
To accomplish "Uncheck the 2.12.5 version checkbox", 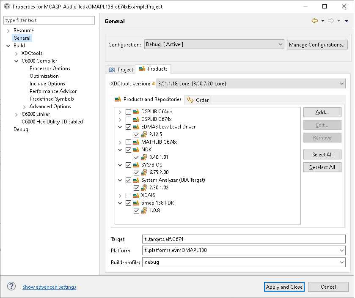I will (136, 134).
